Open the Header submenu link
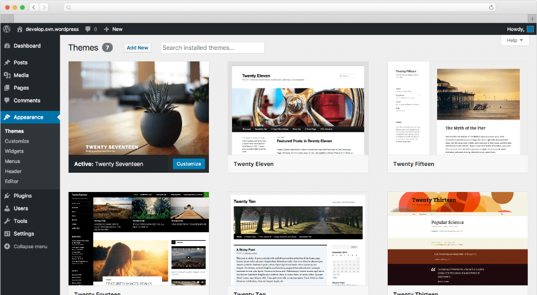The image size is (537, 295). [13, 171]
